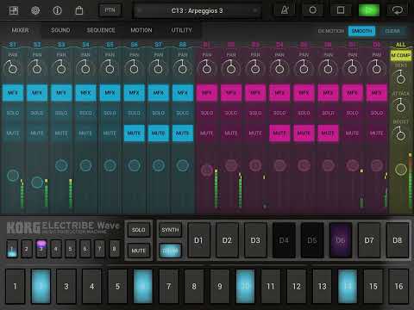Image resolution: width=414 pixels, height=310 pixels.
Task: Click the ATTACK knob on the ALL channel
Action: point(401,106)
